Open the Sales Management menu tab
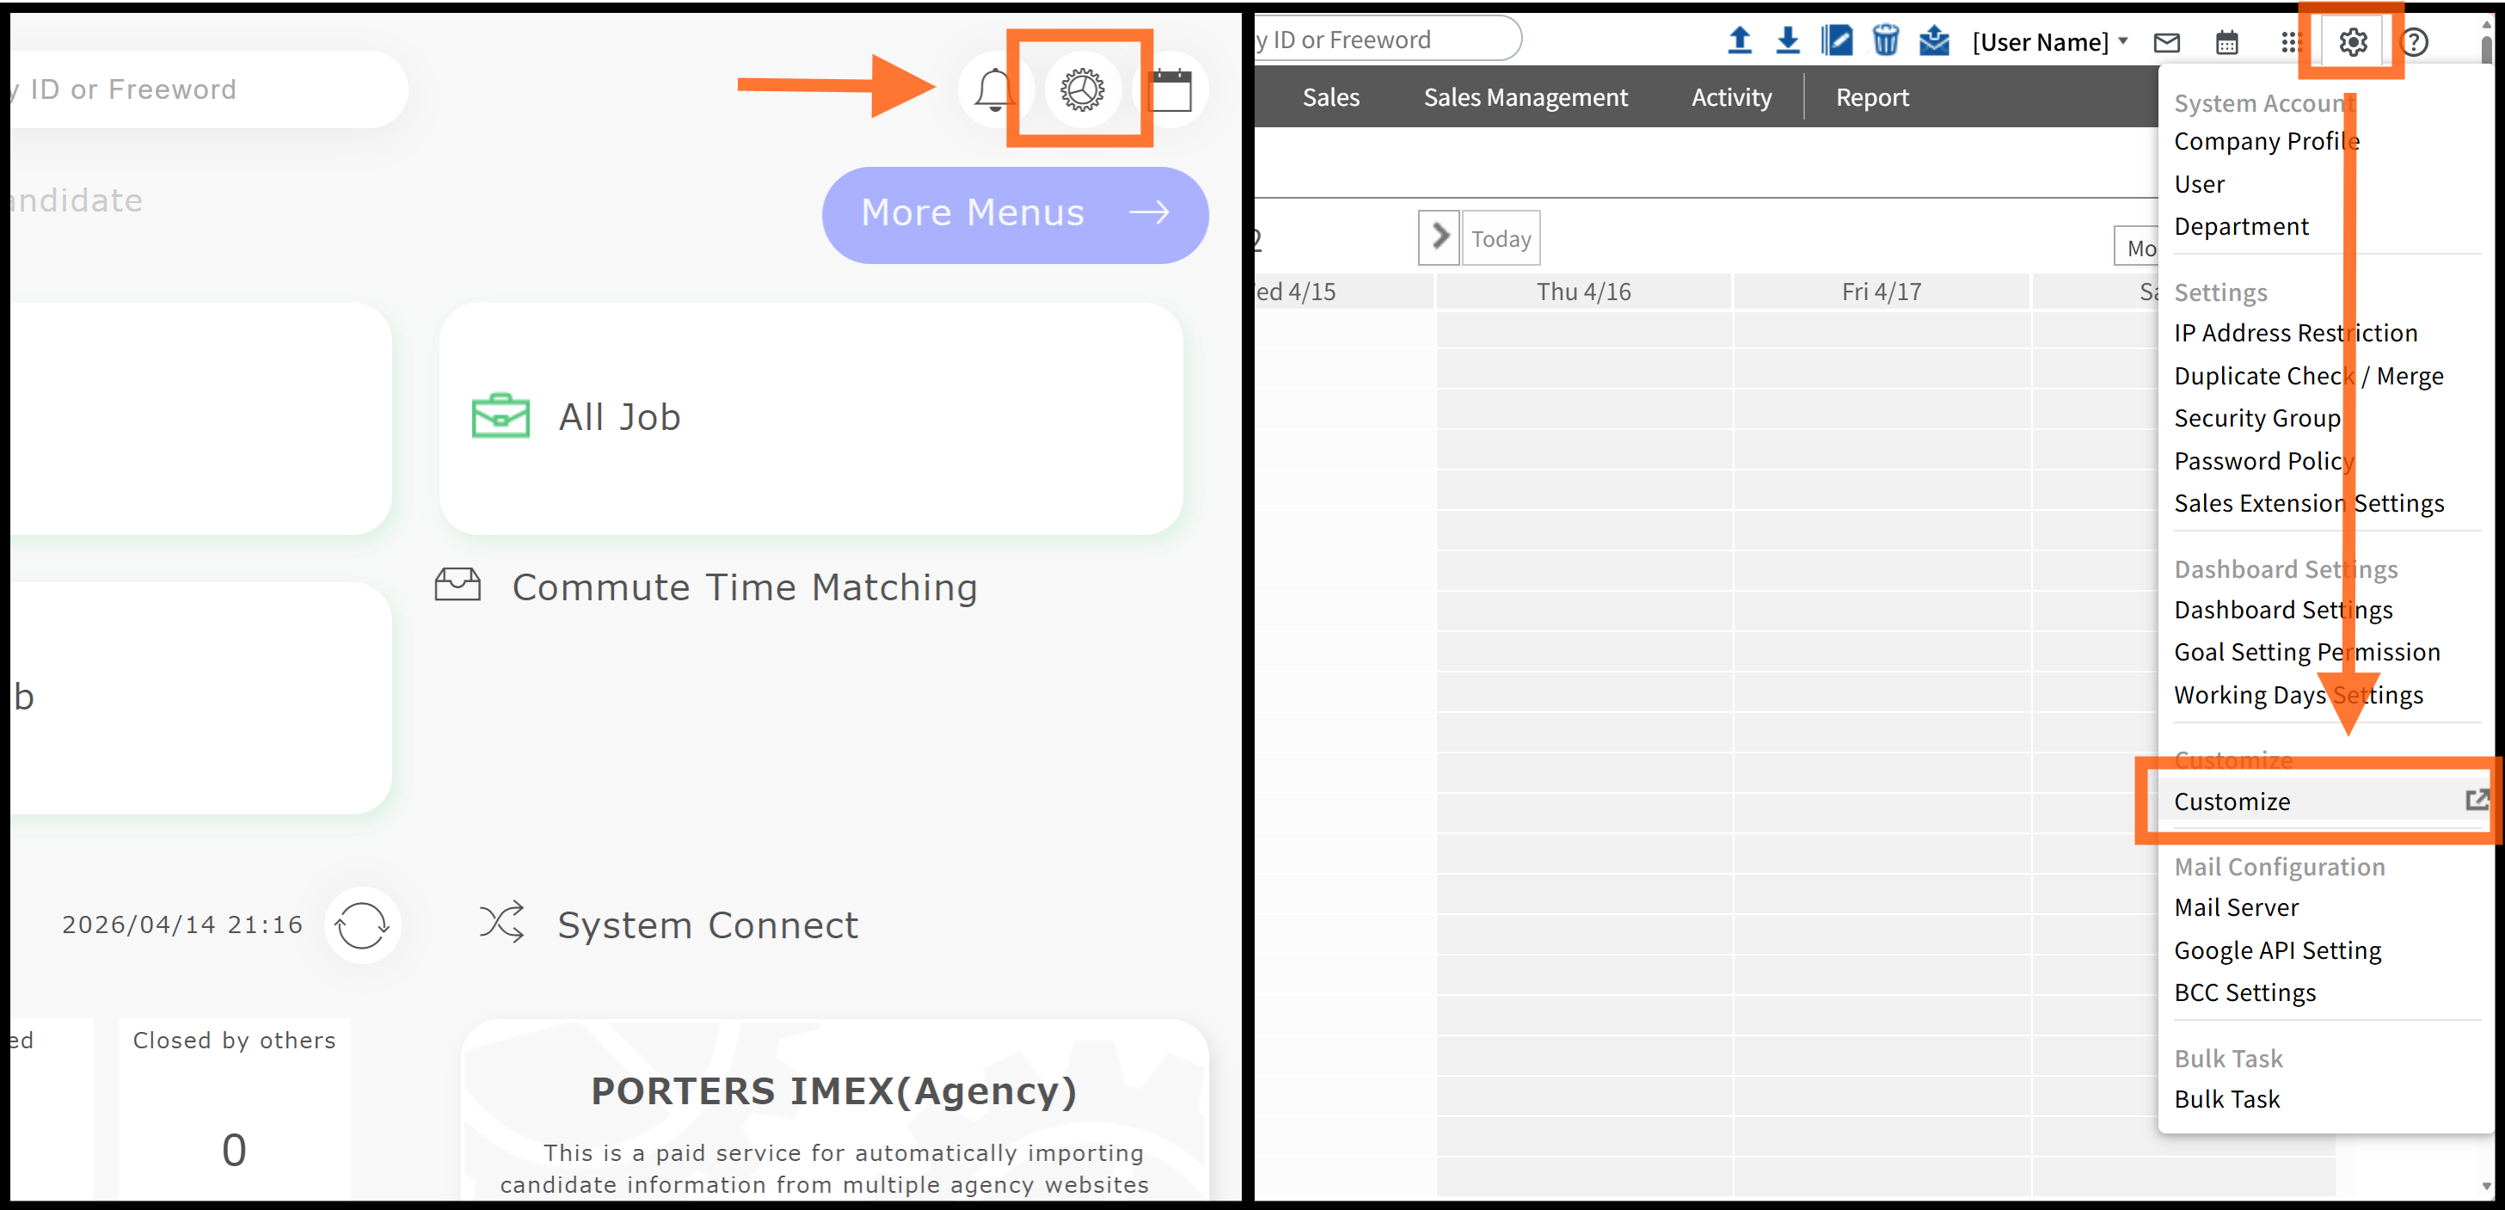Viewport: 2505px width, 1210px height. coord(1525,97)
